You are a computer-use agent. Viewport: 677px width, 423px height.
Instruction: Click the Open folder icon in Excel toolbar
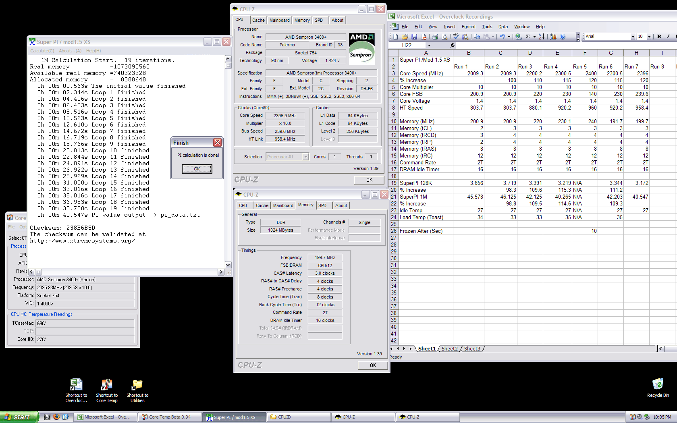405,37
